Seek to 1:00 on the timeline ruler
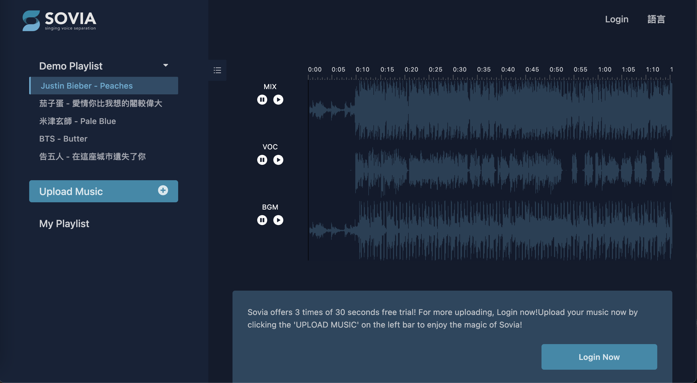 (x=604, y=69)
